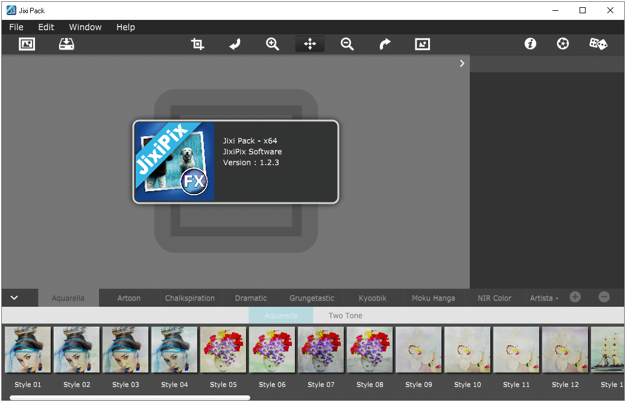Image resolution: width=626 pixels, height=402 pixels.
Task: Select the Two Tone sub-style tab
Action: click(346, 315)
